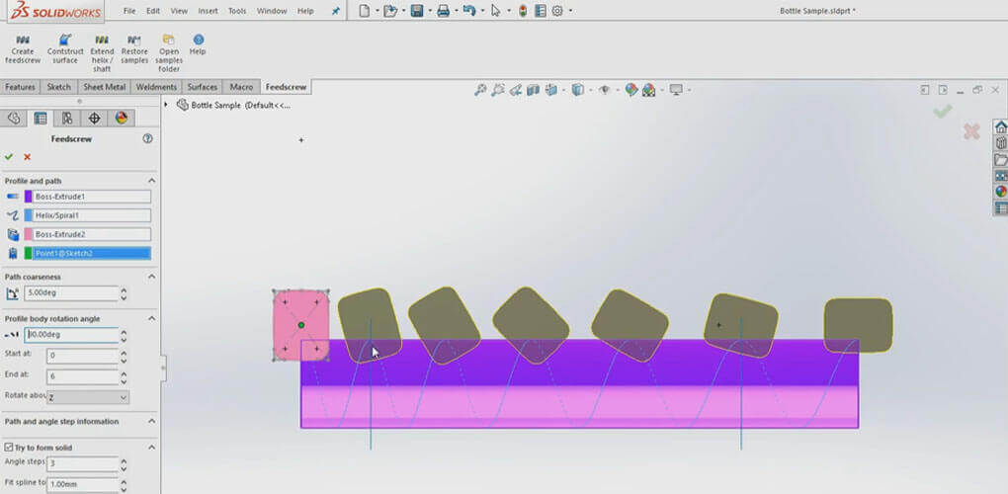This screenshot has width=1008, height=494.
Task: Click Previous View icon
Action: (x=515, y=90)
